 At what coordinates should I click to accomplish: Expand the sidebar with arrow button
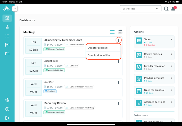(15, 9)
